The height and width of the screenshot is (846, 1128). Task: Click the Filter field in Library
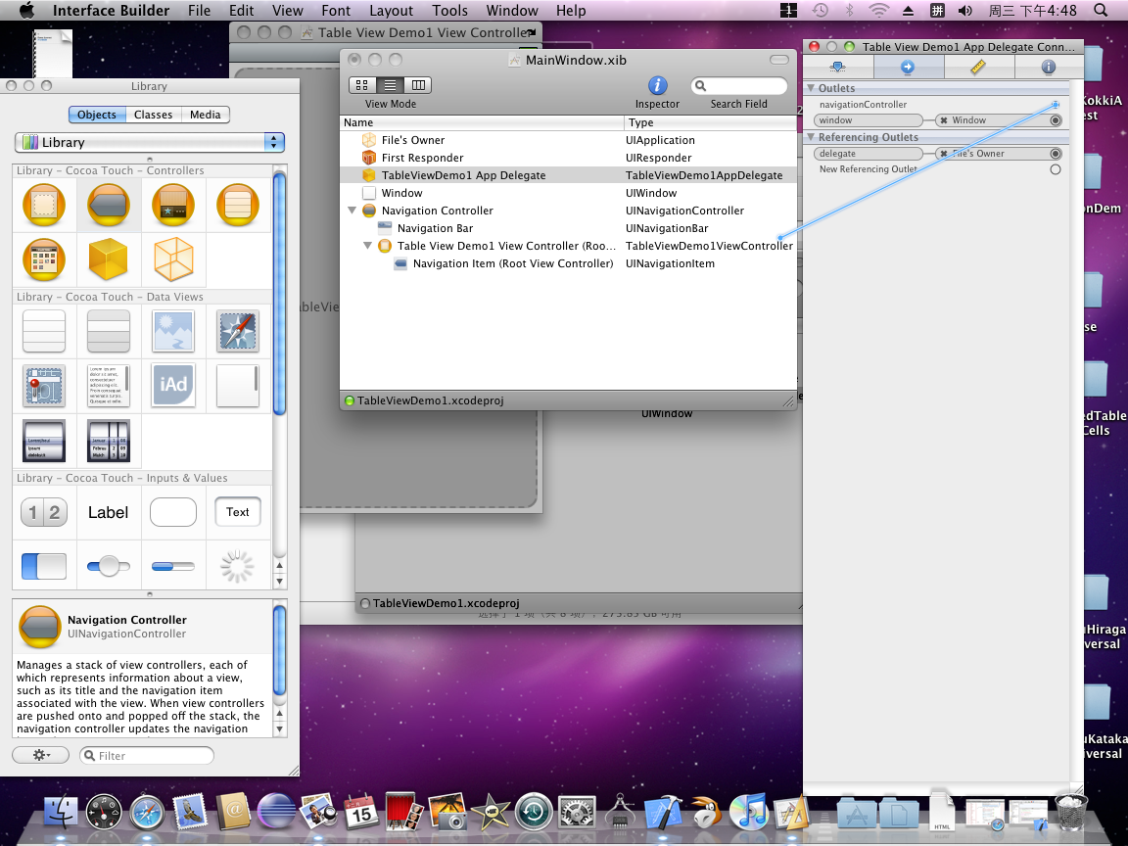tap(147, 755)
